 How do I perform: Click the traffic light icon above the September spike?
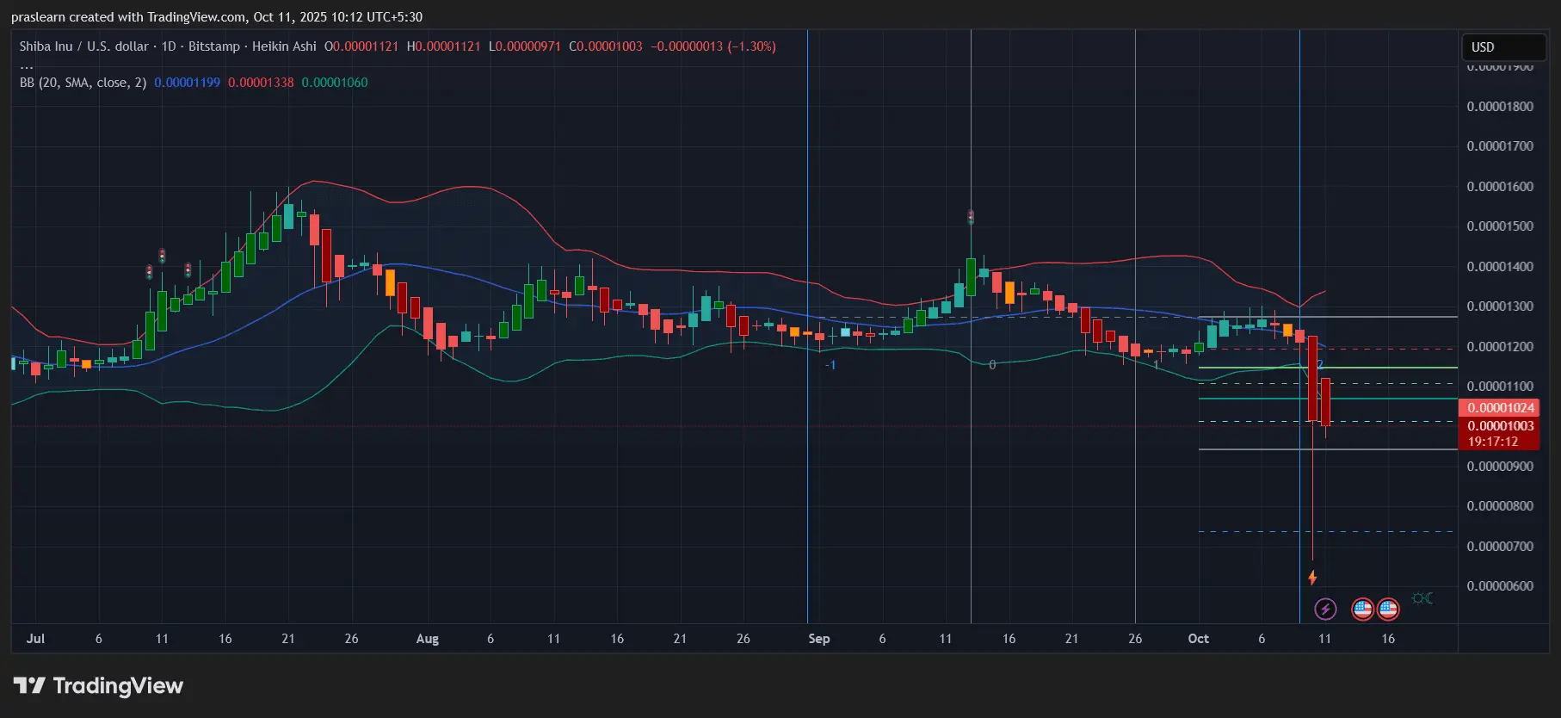[x=971, y=216]
